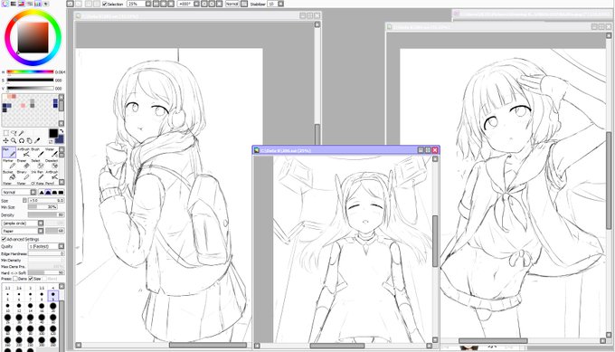
Task: Open the zoom percentage dropdown
Action: pyautogui.click(x=147, y=4)
